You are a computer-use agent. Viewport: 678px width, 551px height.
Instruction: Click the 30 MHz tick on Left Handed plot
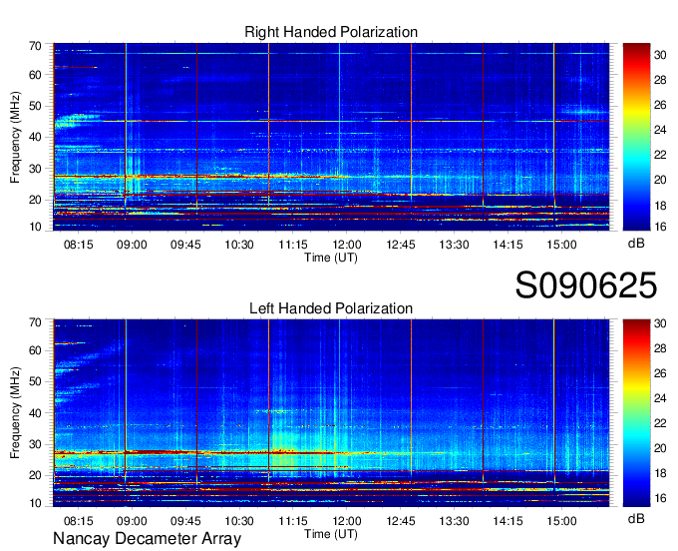pyautogui.click(x=35, y=444)
